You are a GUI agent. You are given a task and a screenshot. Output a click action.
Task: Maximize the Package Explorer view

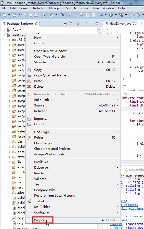(97, 23)
